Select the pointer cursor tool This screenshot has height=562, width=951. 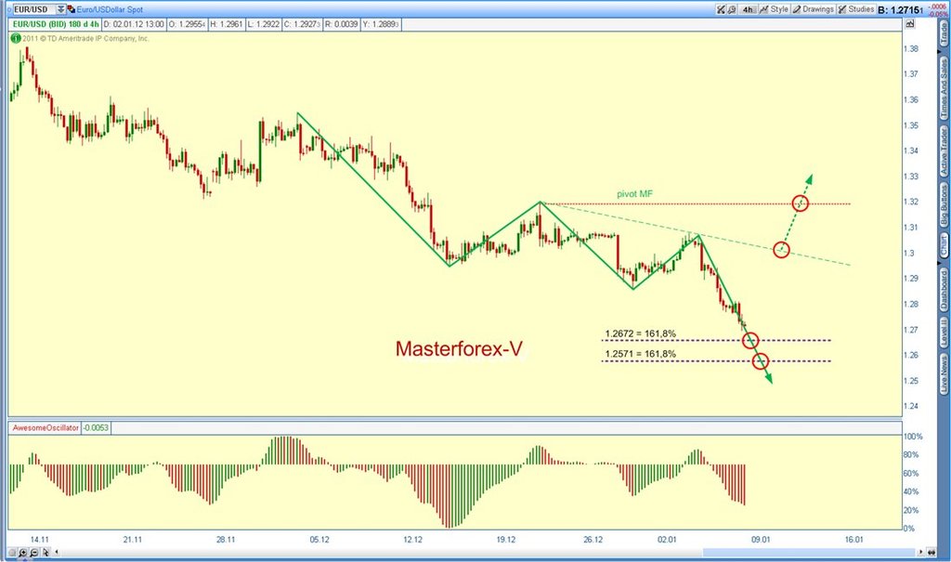[46, 553]
